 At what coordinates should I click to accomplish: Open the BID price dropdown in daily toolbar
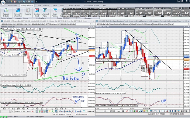(124, 111)
